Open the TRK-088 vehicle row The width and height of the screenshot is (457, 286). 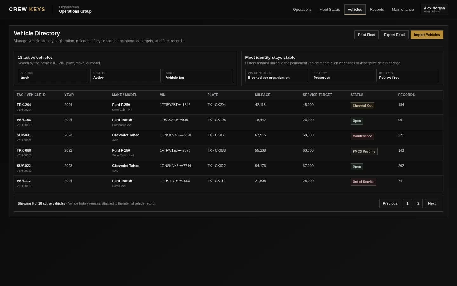[x=228, y=153]
